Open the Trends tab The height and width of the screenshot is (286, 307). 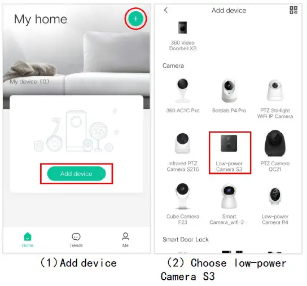[76, 240]
